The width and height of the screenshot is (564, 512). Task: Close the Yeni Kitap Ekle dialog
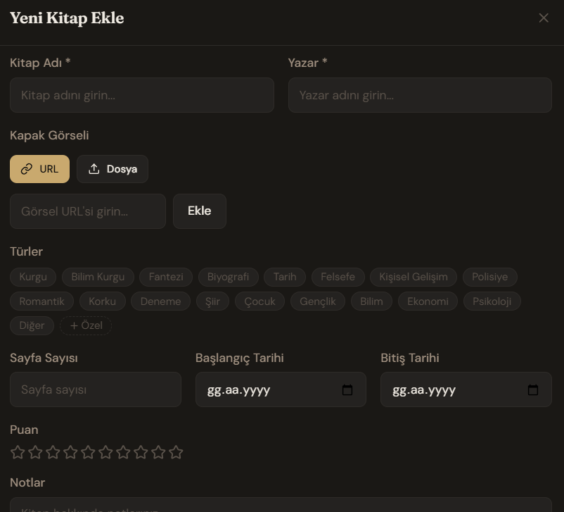[544, 18]
